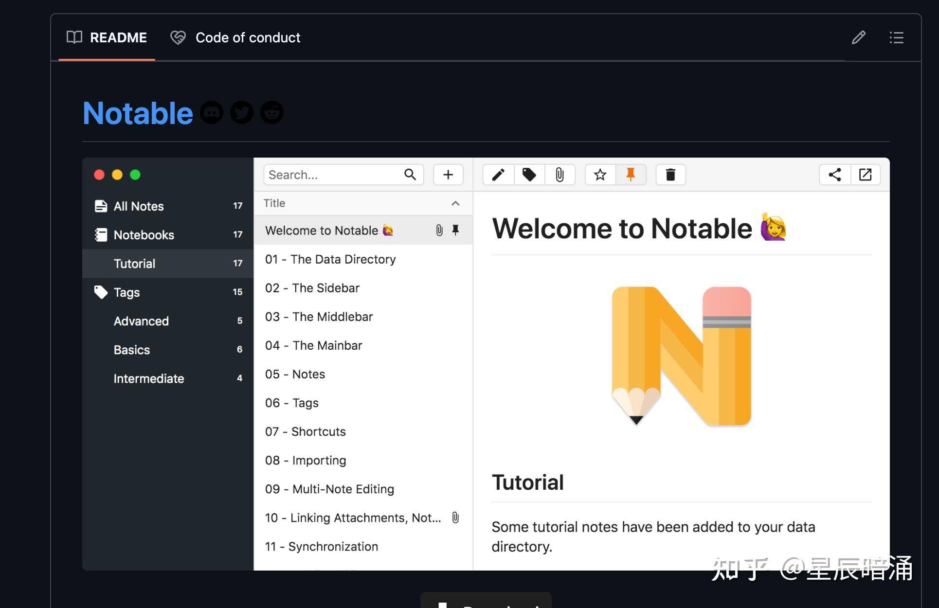Open Welcome to Notable note
The height and width of the screenshot is (608, 939).
(363, 231)
